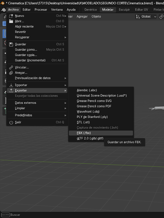Select Guardar copia... entry
The image size is (164, 218).
coord(37,55)
